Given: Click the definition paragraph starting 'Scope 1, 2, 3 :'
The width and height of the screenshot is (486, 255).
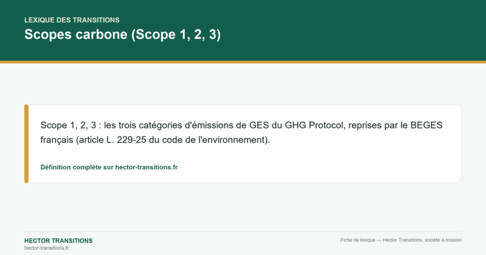Looking at the screenshot, I should tap(242, 132).
